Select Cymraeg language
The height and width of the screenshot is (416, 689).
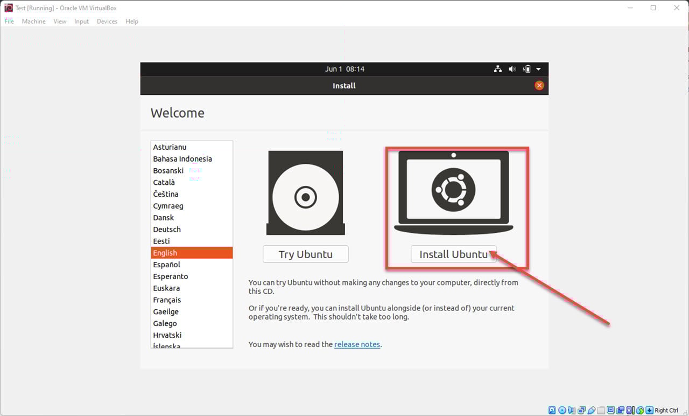(192, 206)
